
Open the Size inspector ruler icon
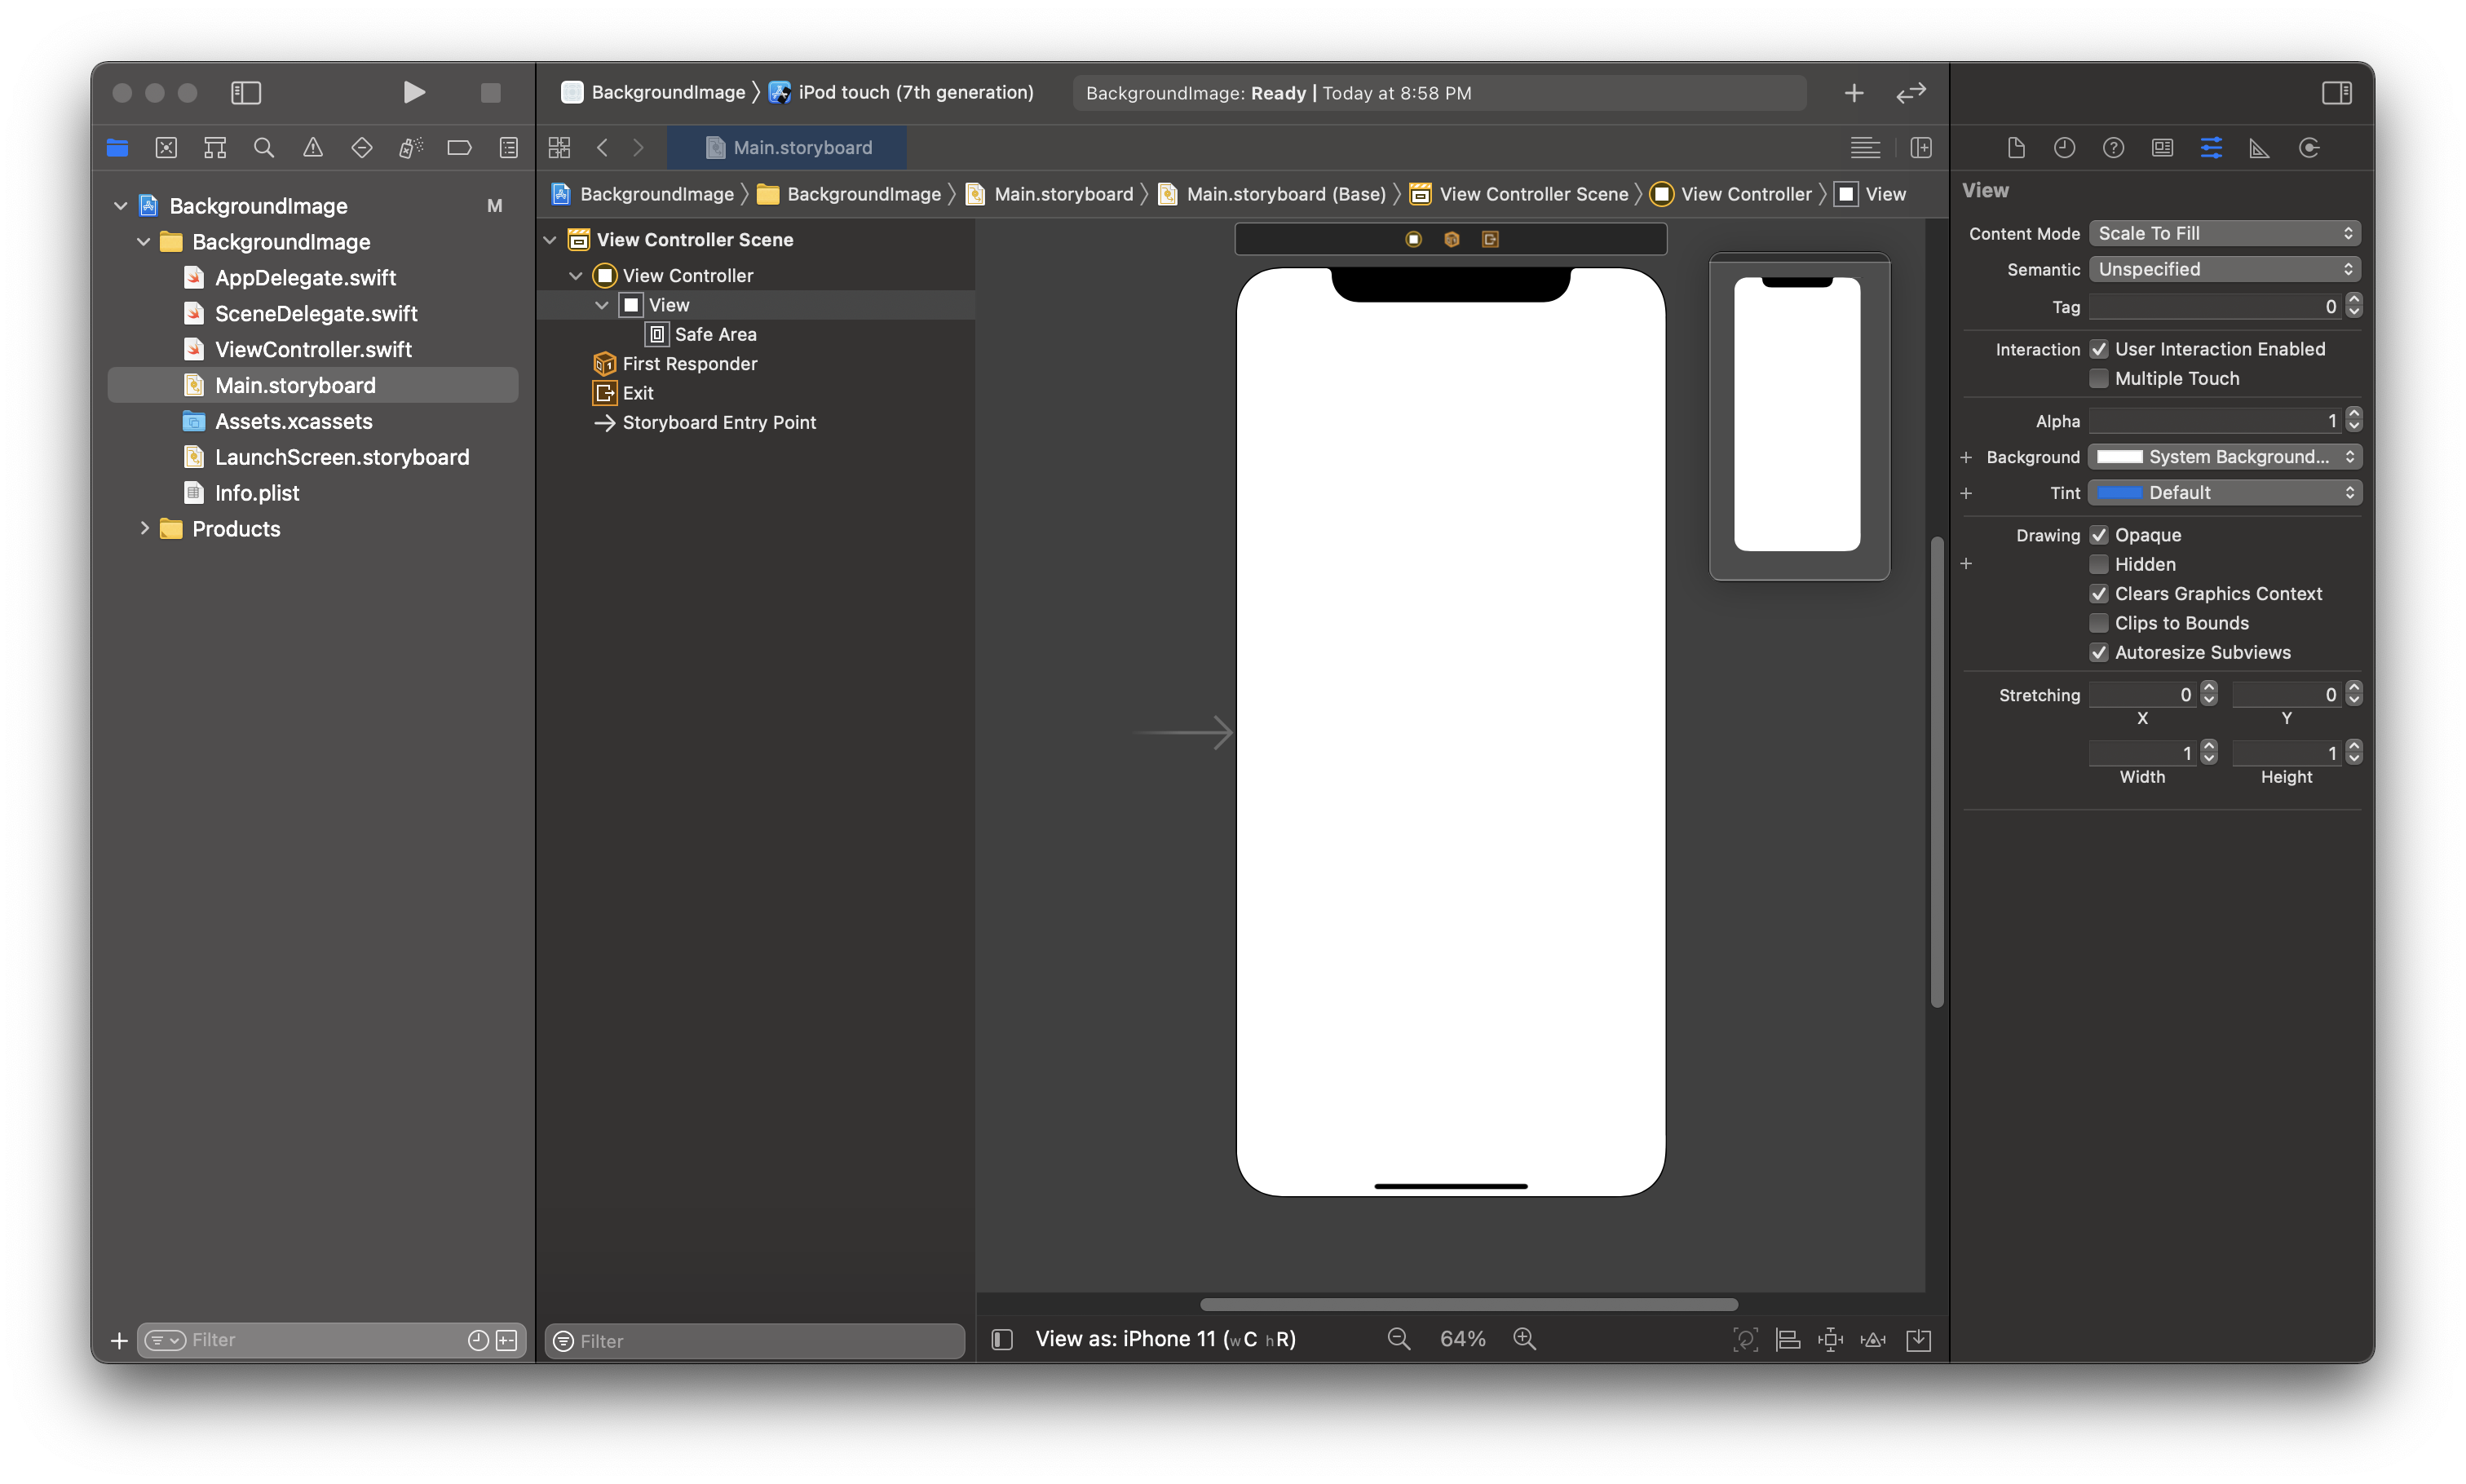(x=2259, y=148)
